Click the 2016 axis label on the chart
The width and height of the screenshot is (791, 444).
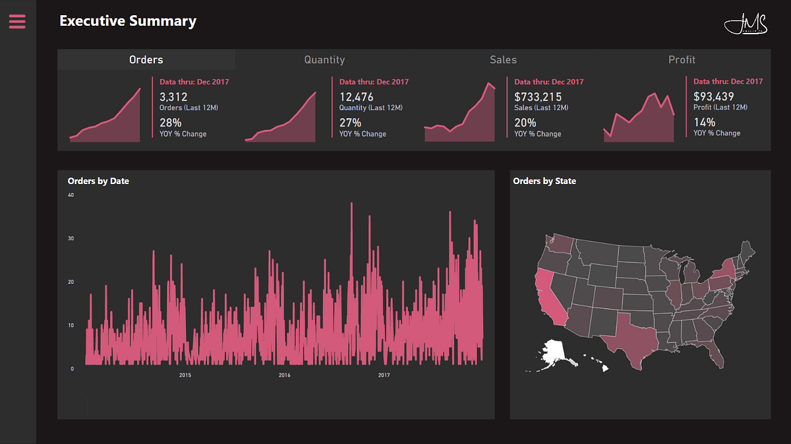[284, 375]
